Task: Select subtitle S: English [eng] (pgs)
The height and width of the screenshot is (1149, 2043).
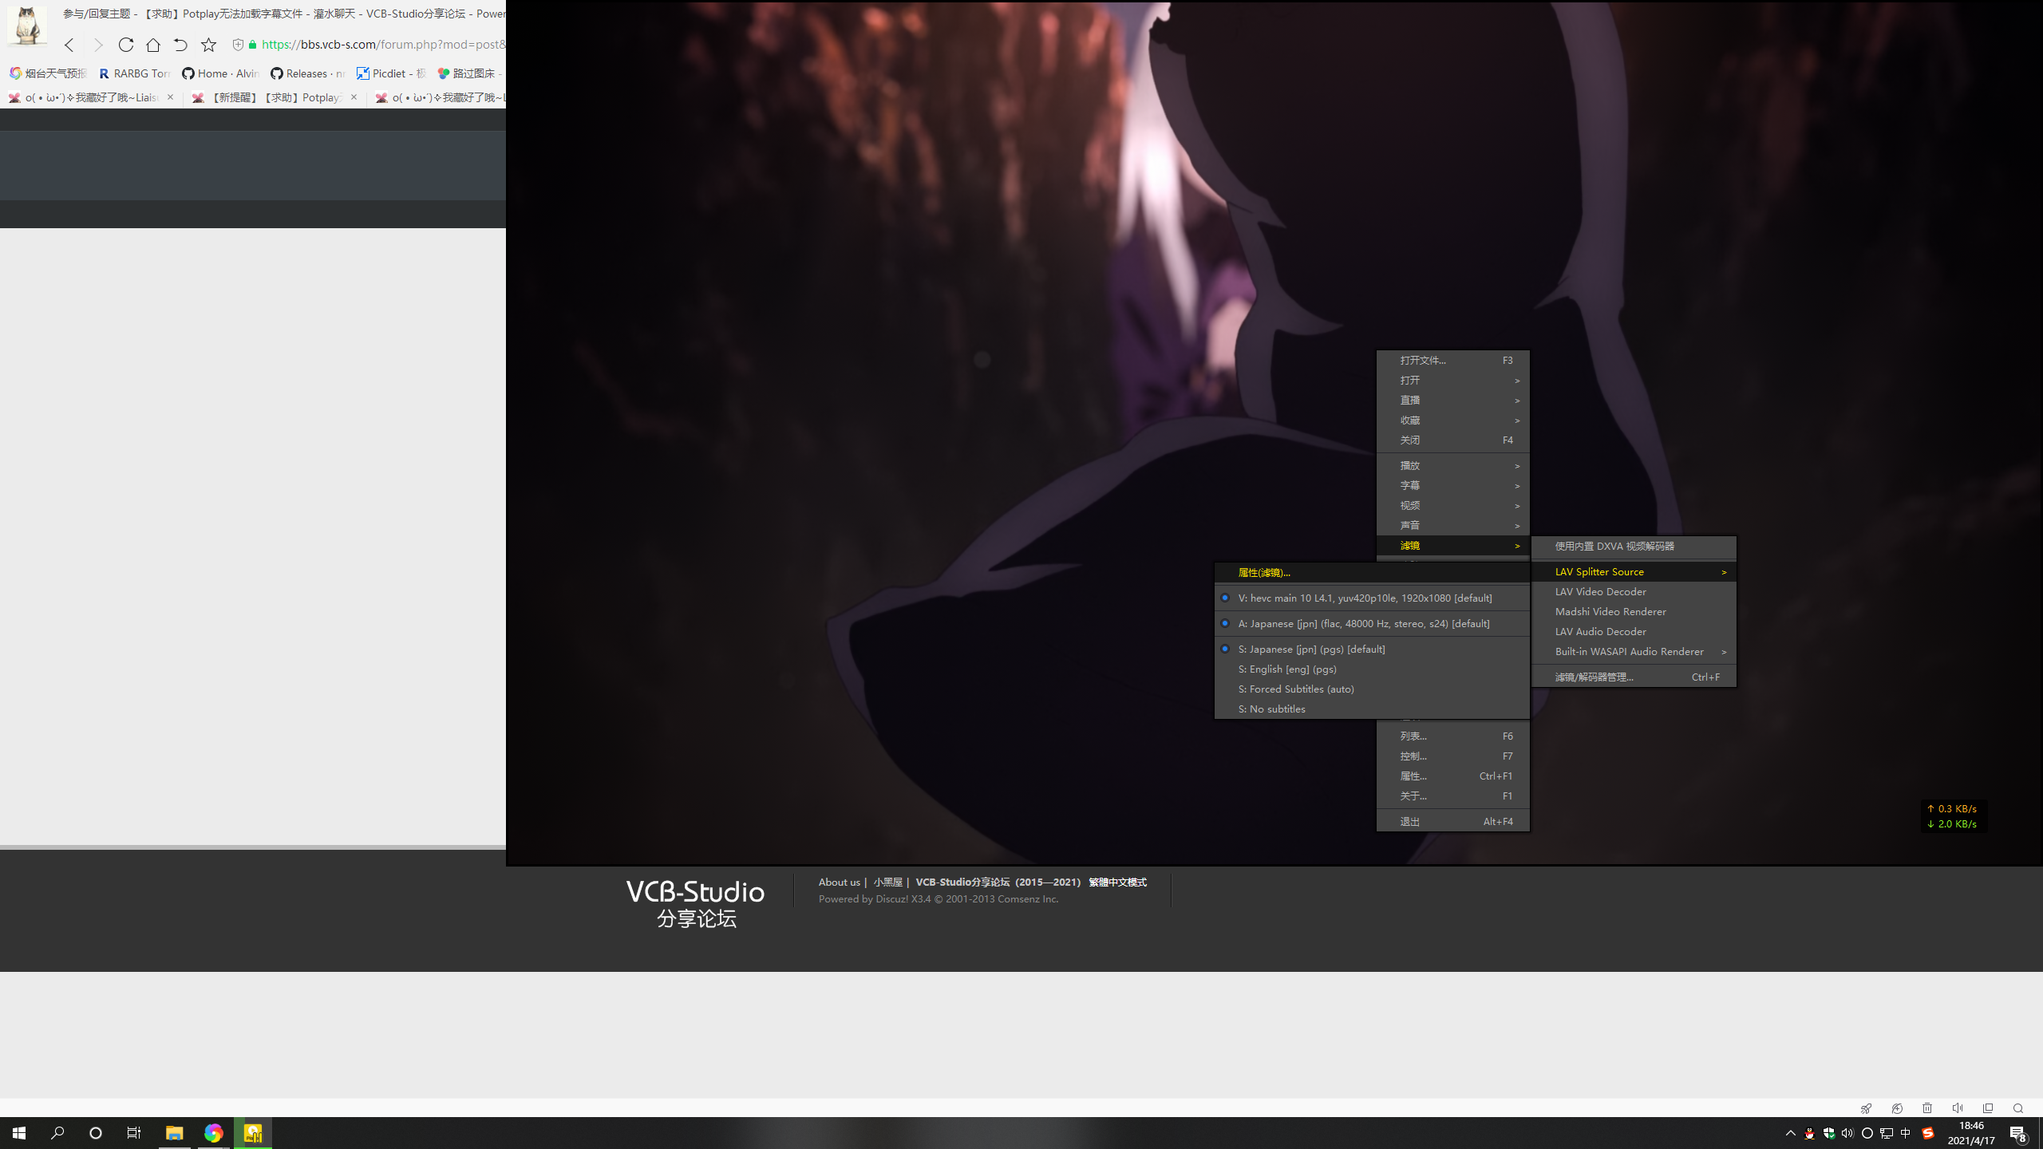Action: click(1372, 669)
